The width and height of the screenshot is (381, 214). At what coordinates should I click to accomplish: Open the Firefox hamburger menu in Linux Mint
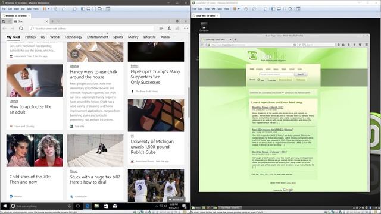point(366,45)
